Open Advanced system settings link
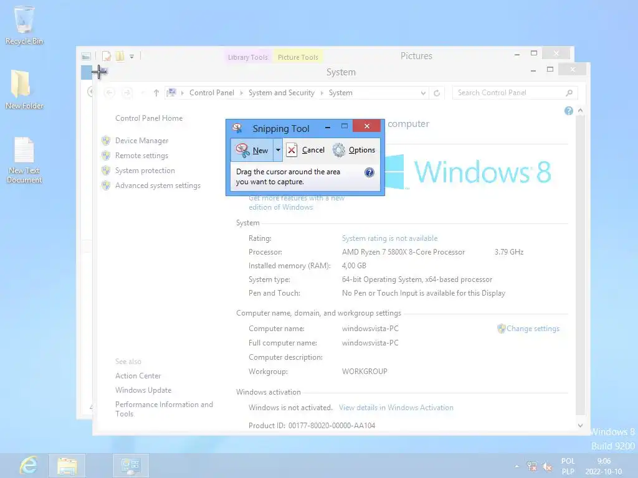 pyautogui.click(x=158, y=185)
